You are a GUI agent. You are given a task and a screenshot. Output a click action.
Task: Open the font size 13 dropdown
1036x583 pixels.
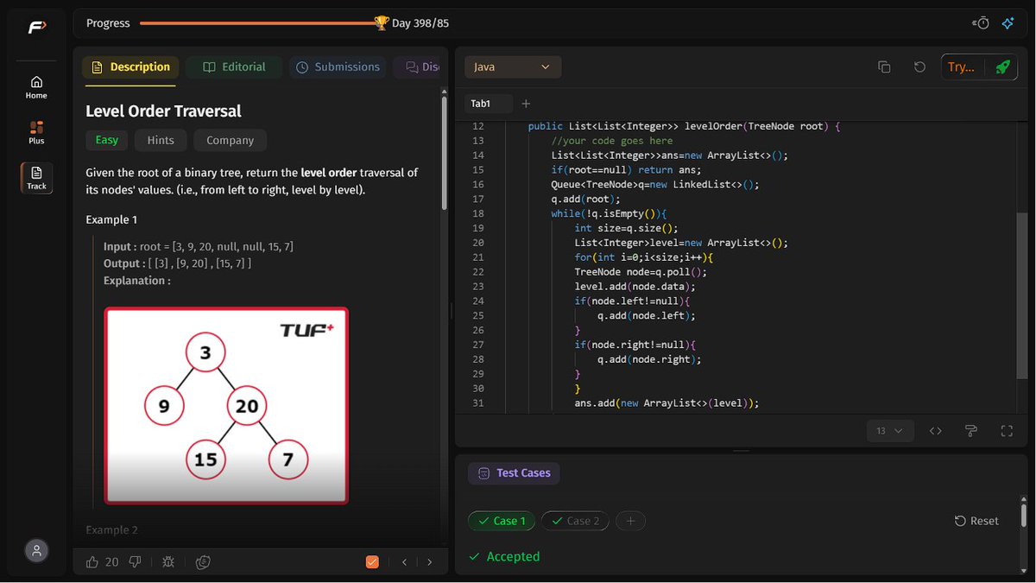point(890,430)
